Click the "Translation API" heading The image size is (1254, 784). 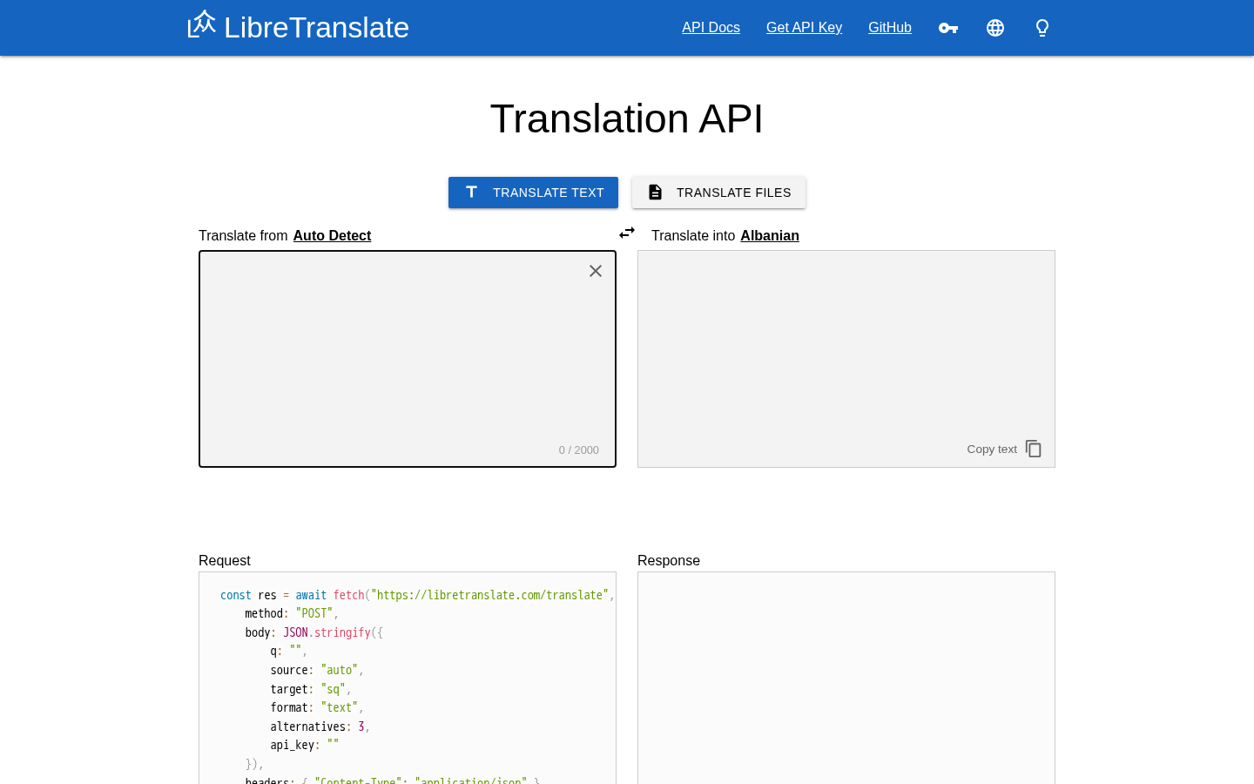click(627, 118)
